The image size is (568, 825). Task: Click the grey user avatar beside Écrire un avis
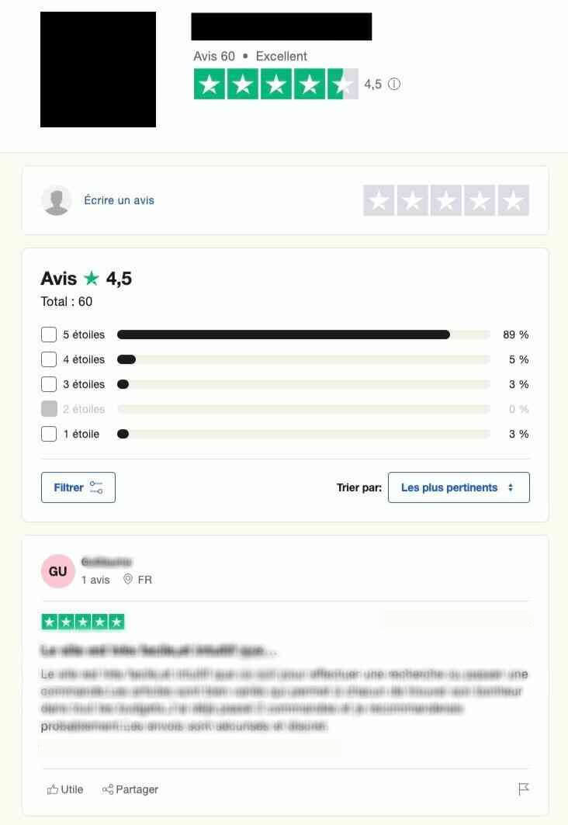57,200
